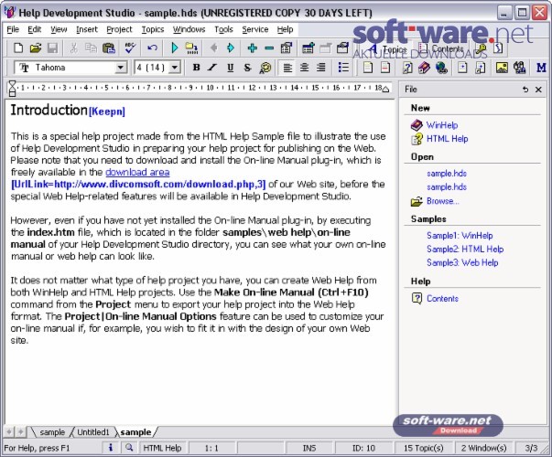The width and height of the screenshot is (552, 457).
Task: Open the Tahoma font name dropdown
Action: 121,67
